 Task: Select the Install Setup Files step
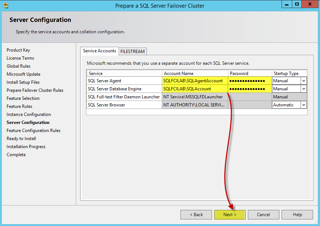point(23,82)
